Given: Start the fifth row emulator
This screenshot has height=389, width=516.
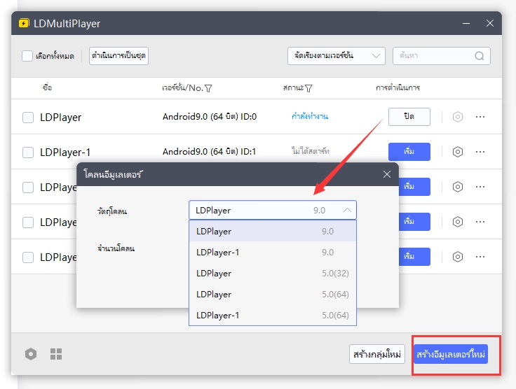Looking at the screenshot, I should pos(414,257).
